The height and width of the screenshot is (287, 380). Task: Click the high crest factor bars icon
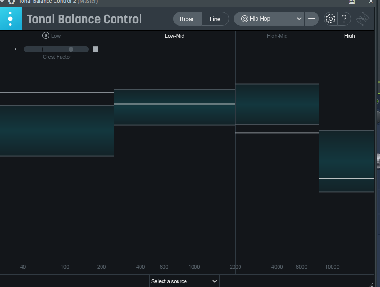point(95,49)
